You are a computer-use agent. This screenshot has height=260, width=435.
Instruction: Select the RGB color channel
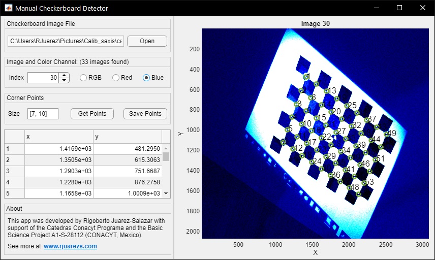83,78
